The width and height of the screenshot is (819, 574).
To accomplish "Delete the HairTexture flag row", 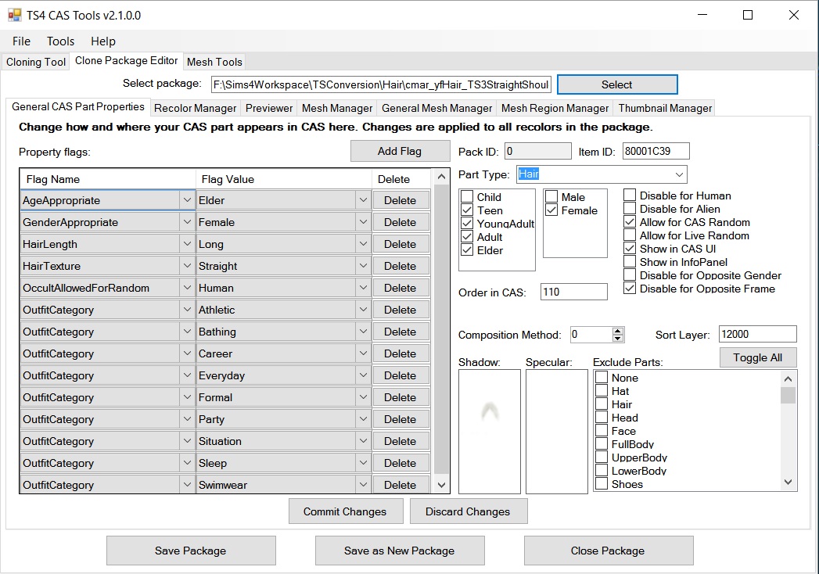I will 400,266.
